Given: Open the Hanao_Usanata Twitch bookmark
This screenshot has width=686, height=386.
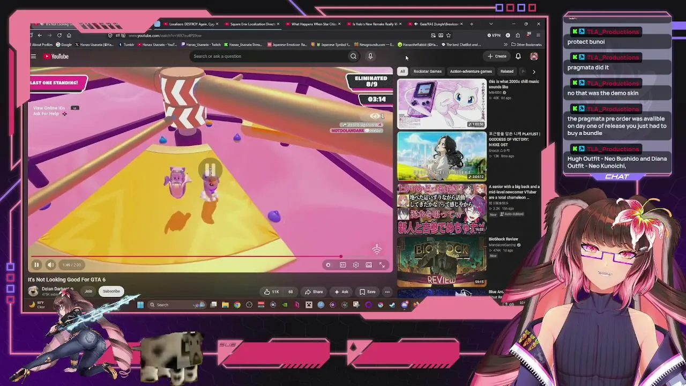Looking at the screenshot, I should click(x=201, y=44).
